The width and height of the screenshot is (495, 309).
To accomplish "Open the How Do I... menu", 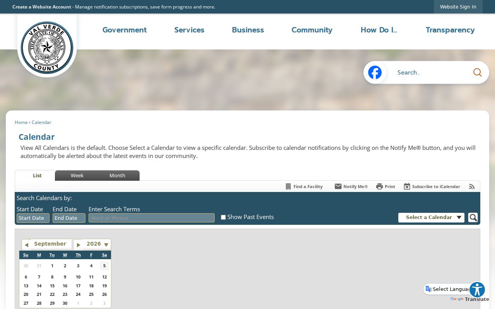I will point(379,30).
